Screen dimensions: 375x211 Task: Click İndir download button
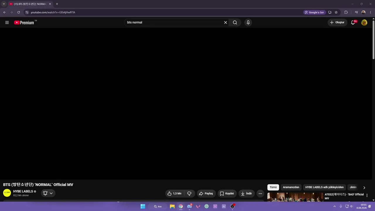point(246,193)
